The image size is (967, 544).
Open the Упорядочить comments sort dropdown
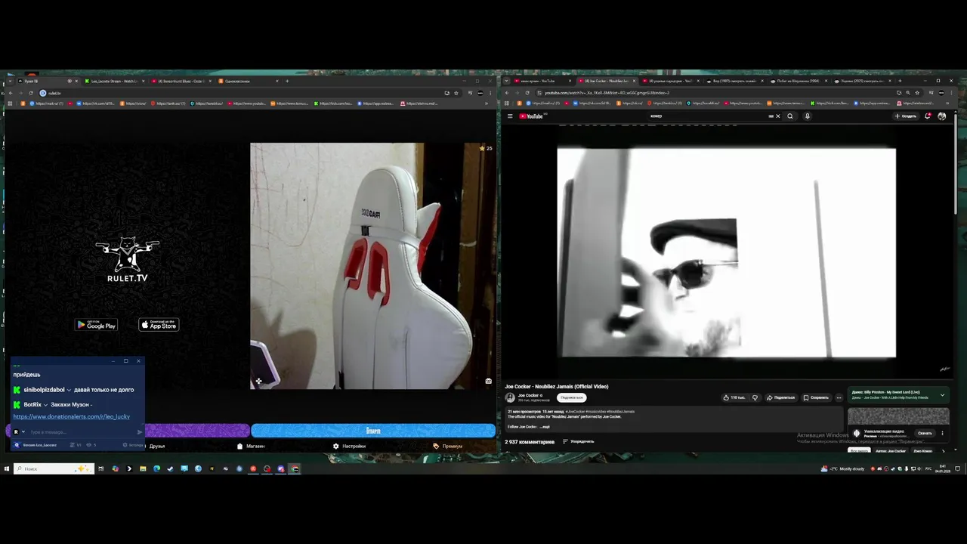[x=579, y=441]
